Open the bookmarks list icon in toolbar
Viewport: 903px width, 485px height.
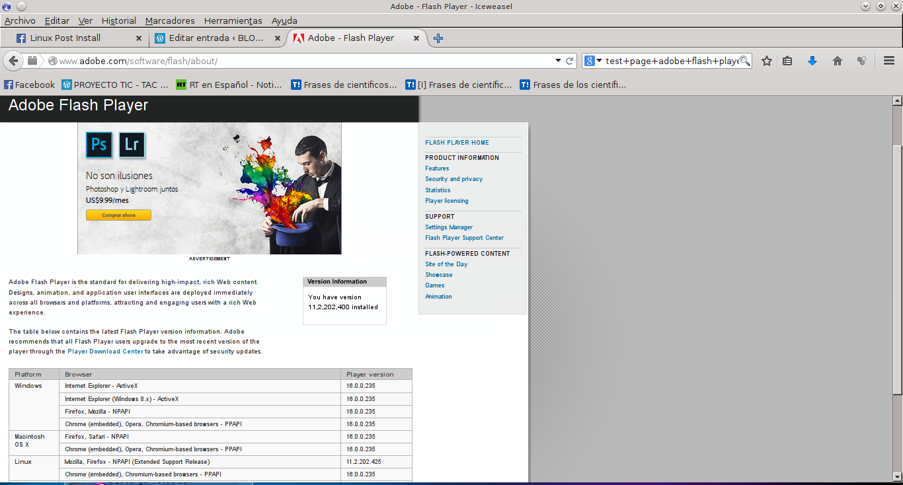pyautogui.click(x=787, y=61)
